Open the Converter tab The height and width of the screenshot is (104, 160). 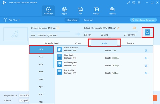click(48, 11)
